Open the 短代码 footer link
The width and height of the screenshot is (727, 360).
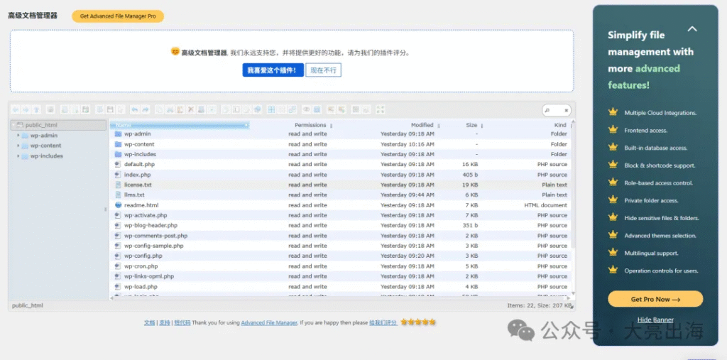point(182,322)
